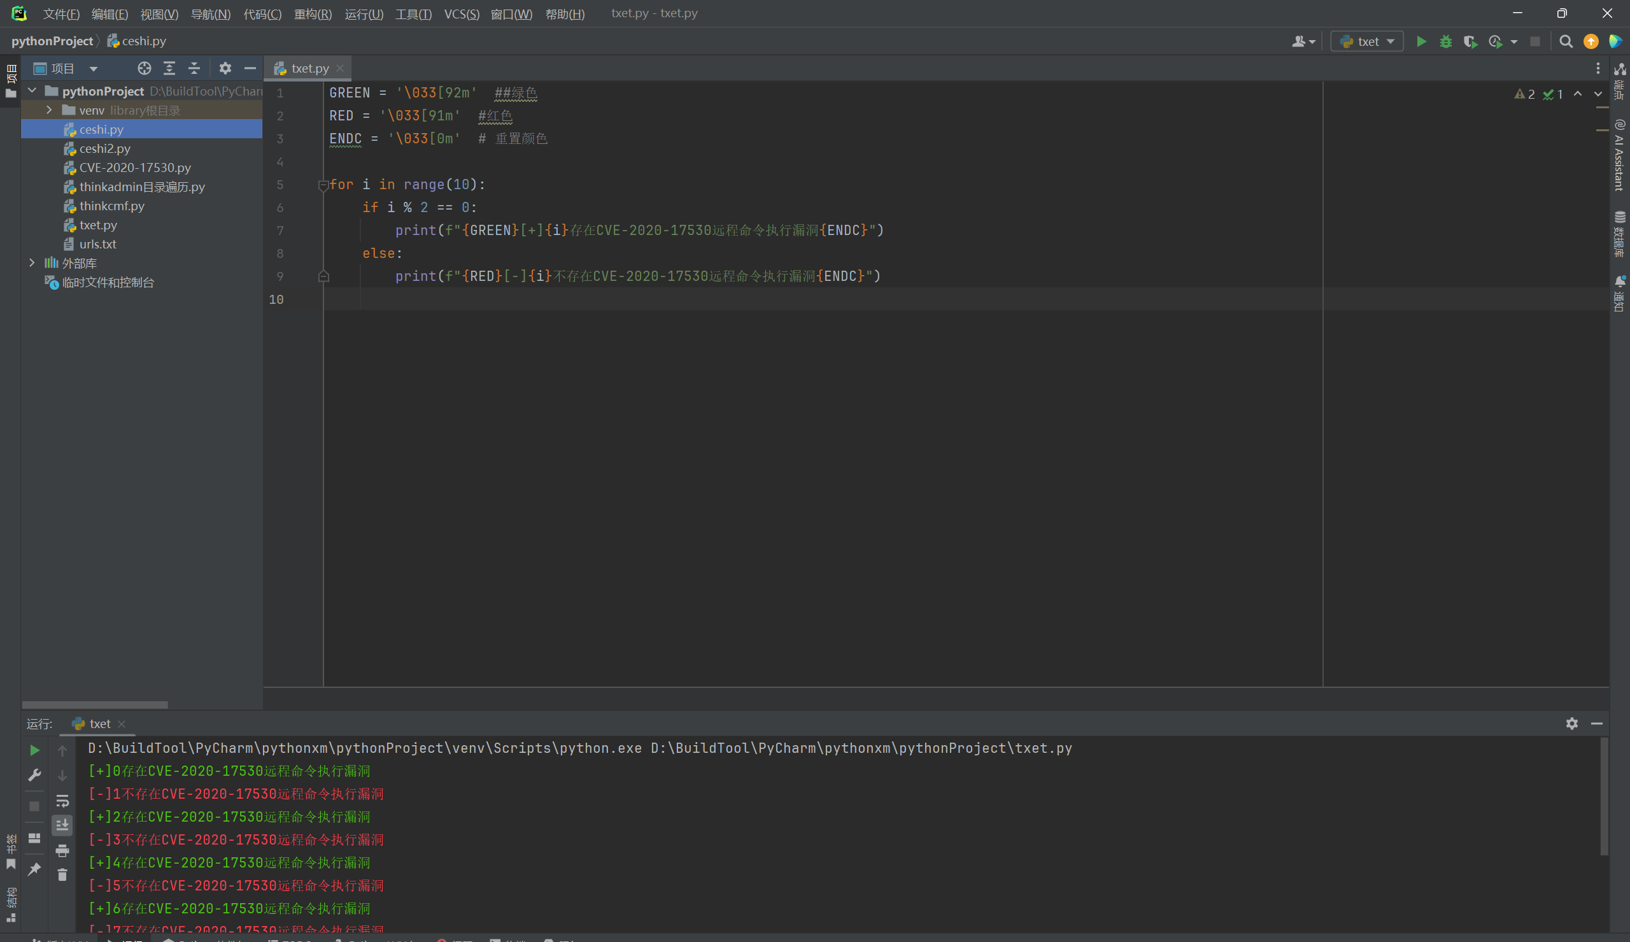Open project panel gear options
The image size is (1630, 942).
(x=225, y=68)
